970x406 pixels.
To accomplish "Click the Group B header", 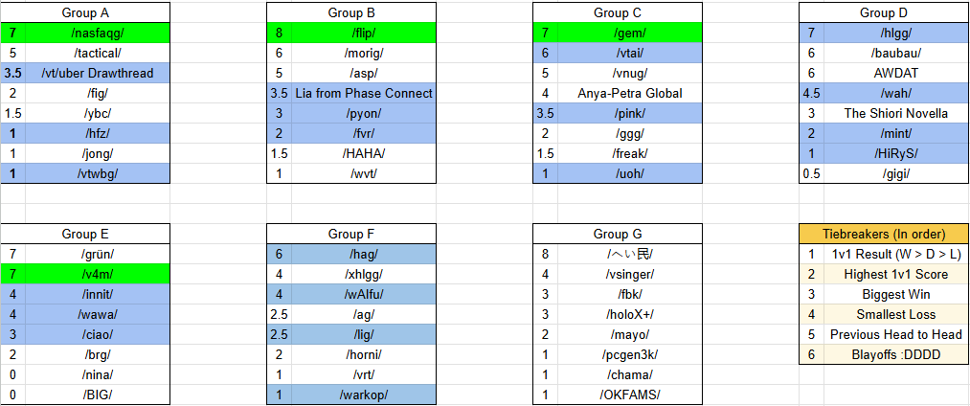I will [351, 12].
